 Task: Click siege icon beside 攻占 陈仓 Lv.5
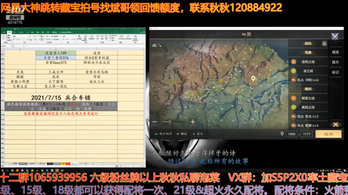pyautogui.click(x=293, y=116)
